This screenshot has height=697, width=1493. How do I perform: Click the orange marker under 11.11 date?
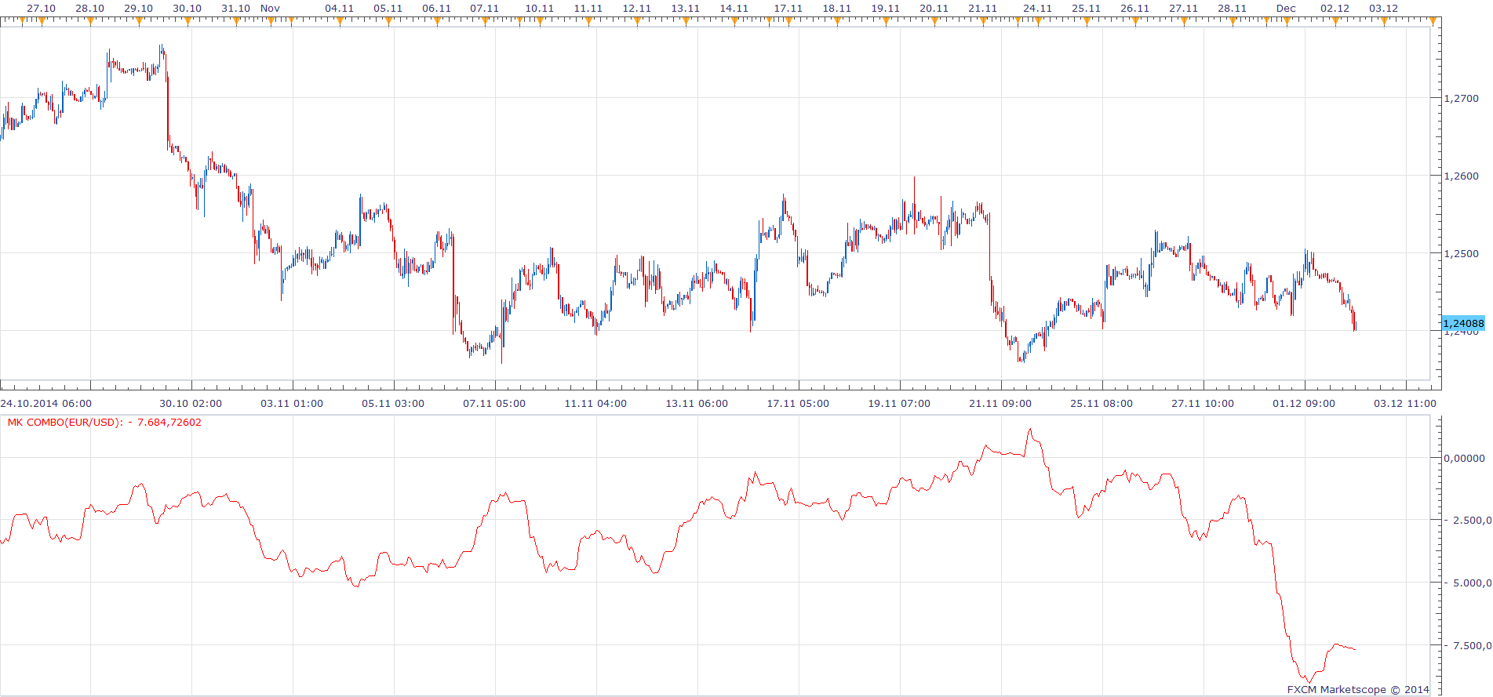[x=588, y=21]
